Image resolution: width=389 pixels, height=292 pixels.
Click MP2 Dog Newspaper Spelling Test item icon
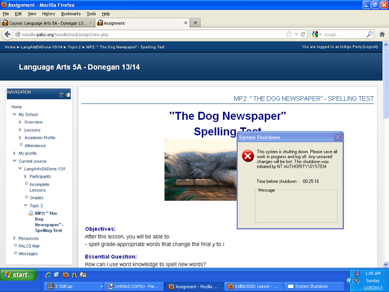(x=31, y=213)
